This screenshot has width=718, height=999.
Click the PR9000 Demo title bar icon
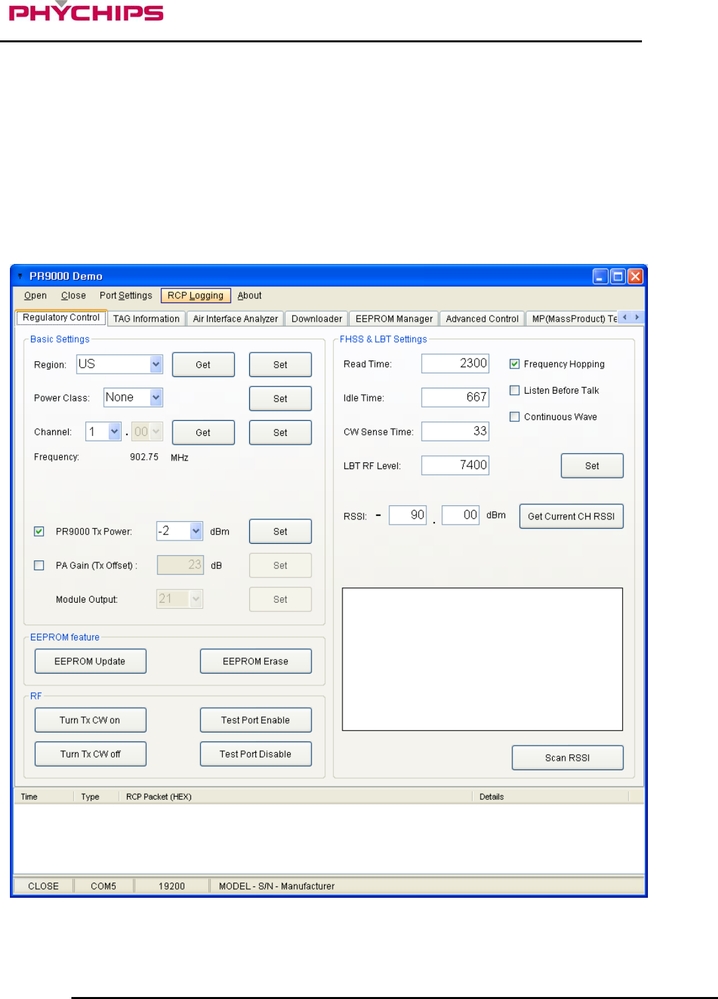tap(20, 276)
